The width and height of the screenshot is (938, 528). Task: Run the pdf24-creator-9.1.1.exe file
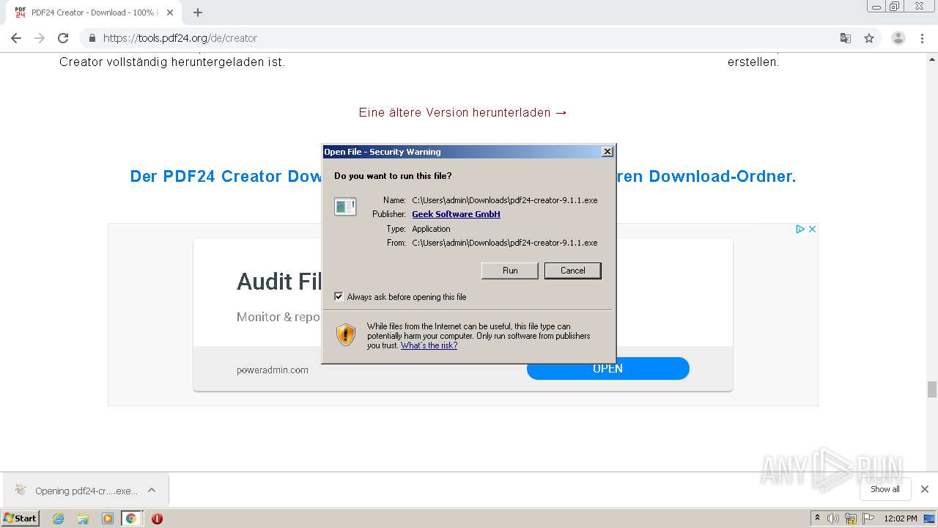(x=510, y=271)
